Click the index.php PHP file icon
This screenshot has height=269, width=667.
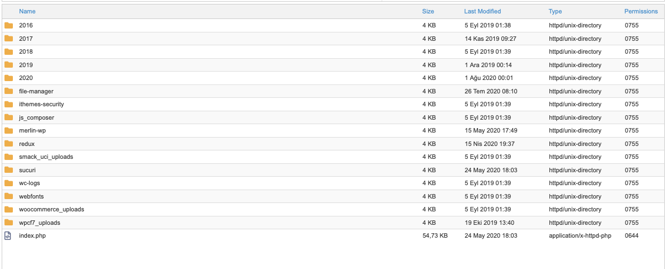pyautogui.click(x=8, y=235)
